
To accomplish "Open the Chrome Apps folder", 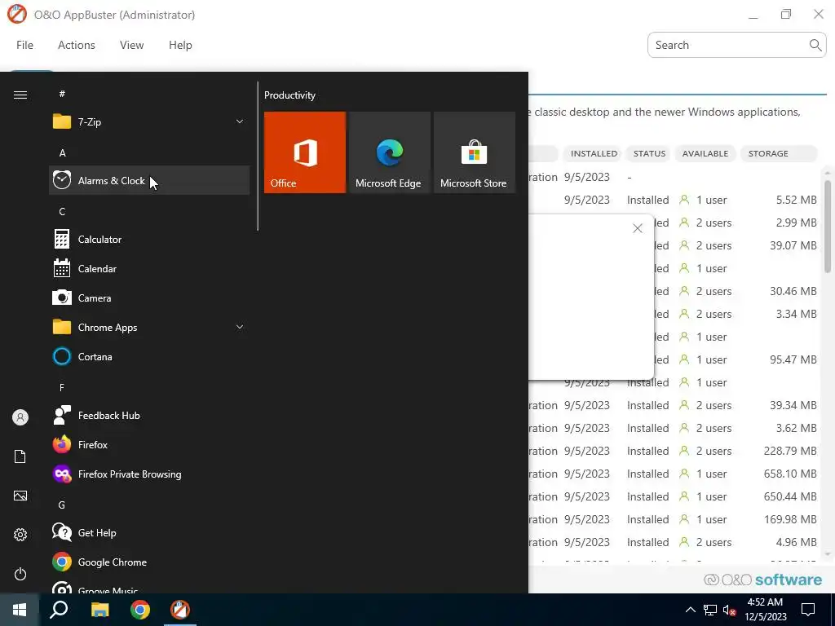I will coord(149,328).
